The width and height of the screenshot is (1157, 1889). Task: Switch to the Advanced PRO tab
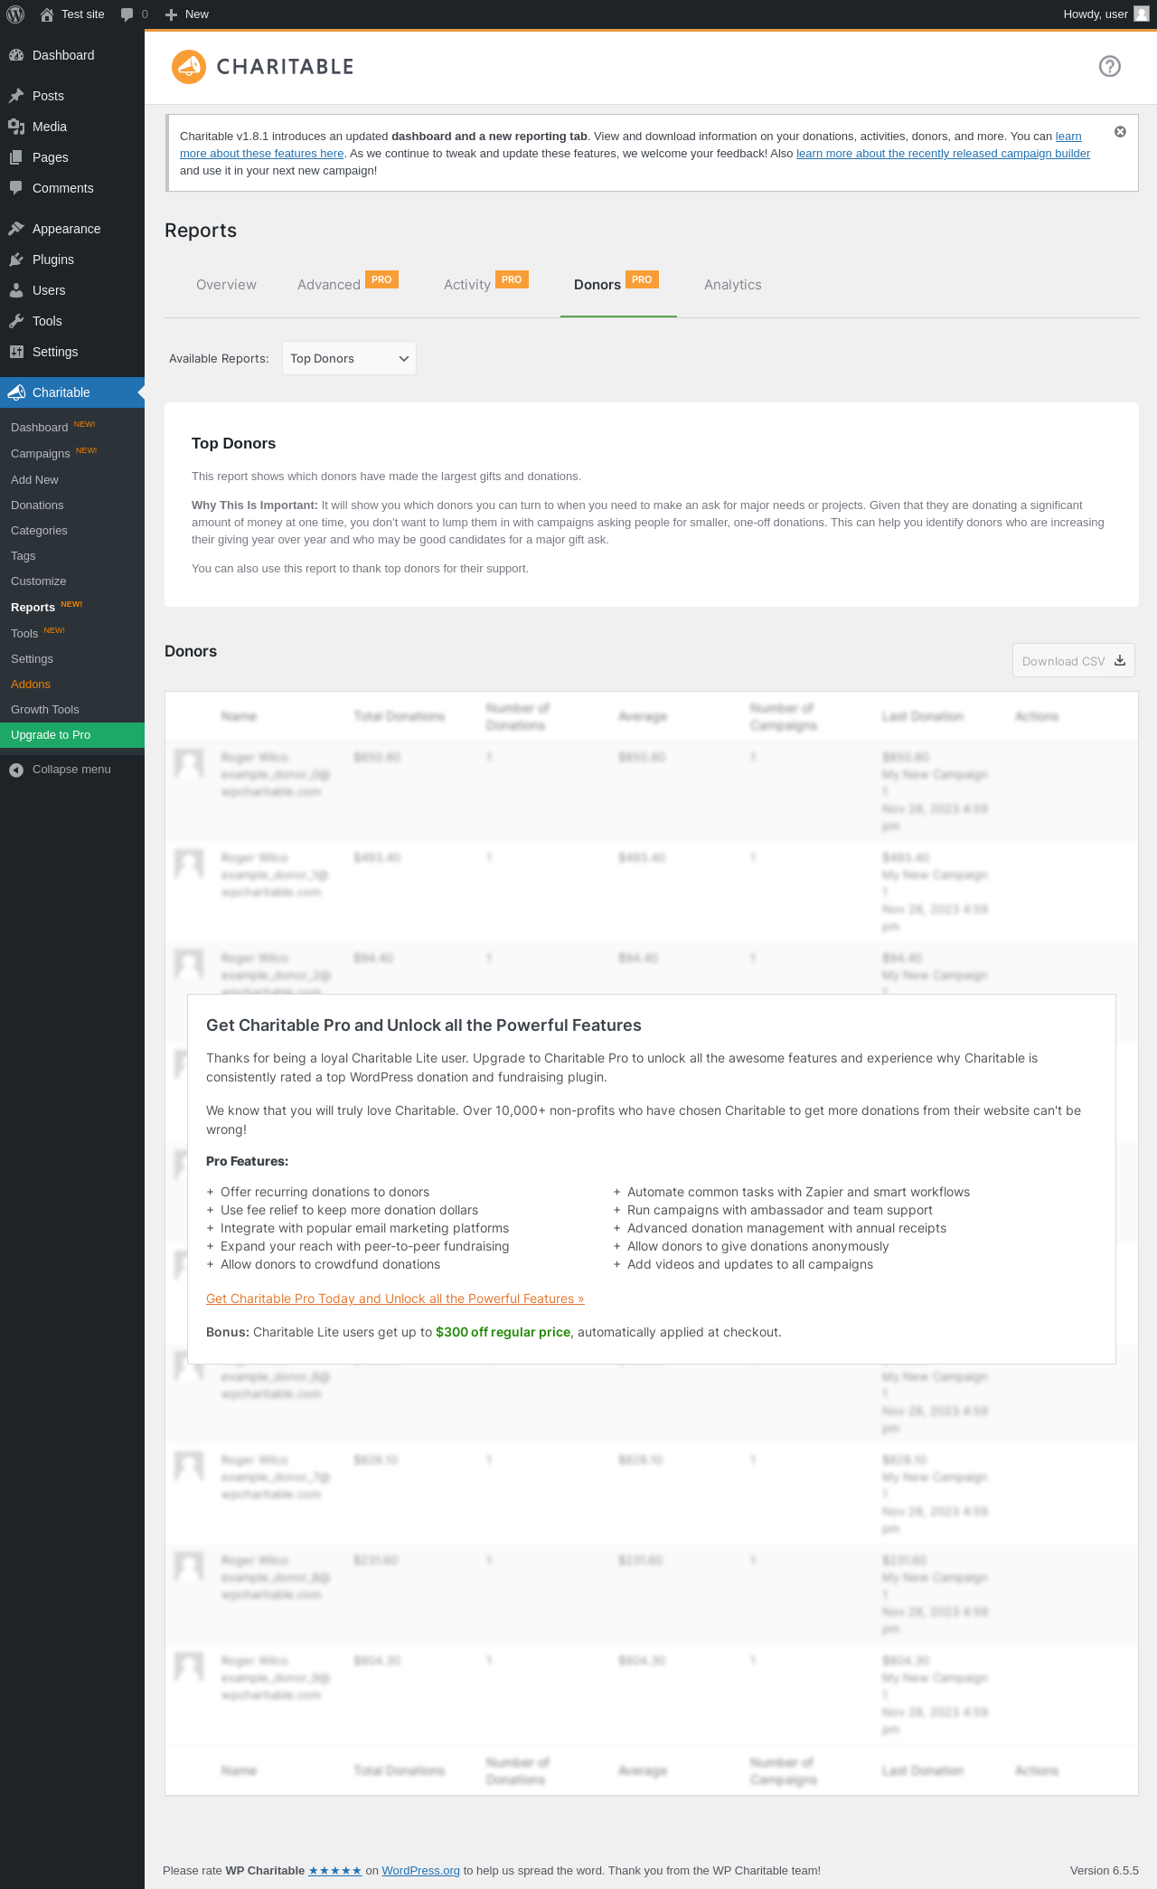click(348, 285)
